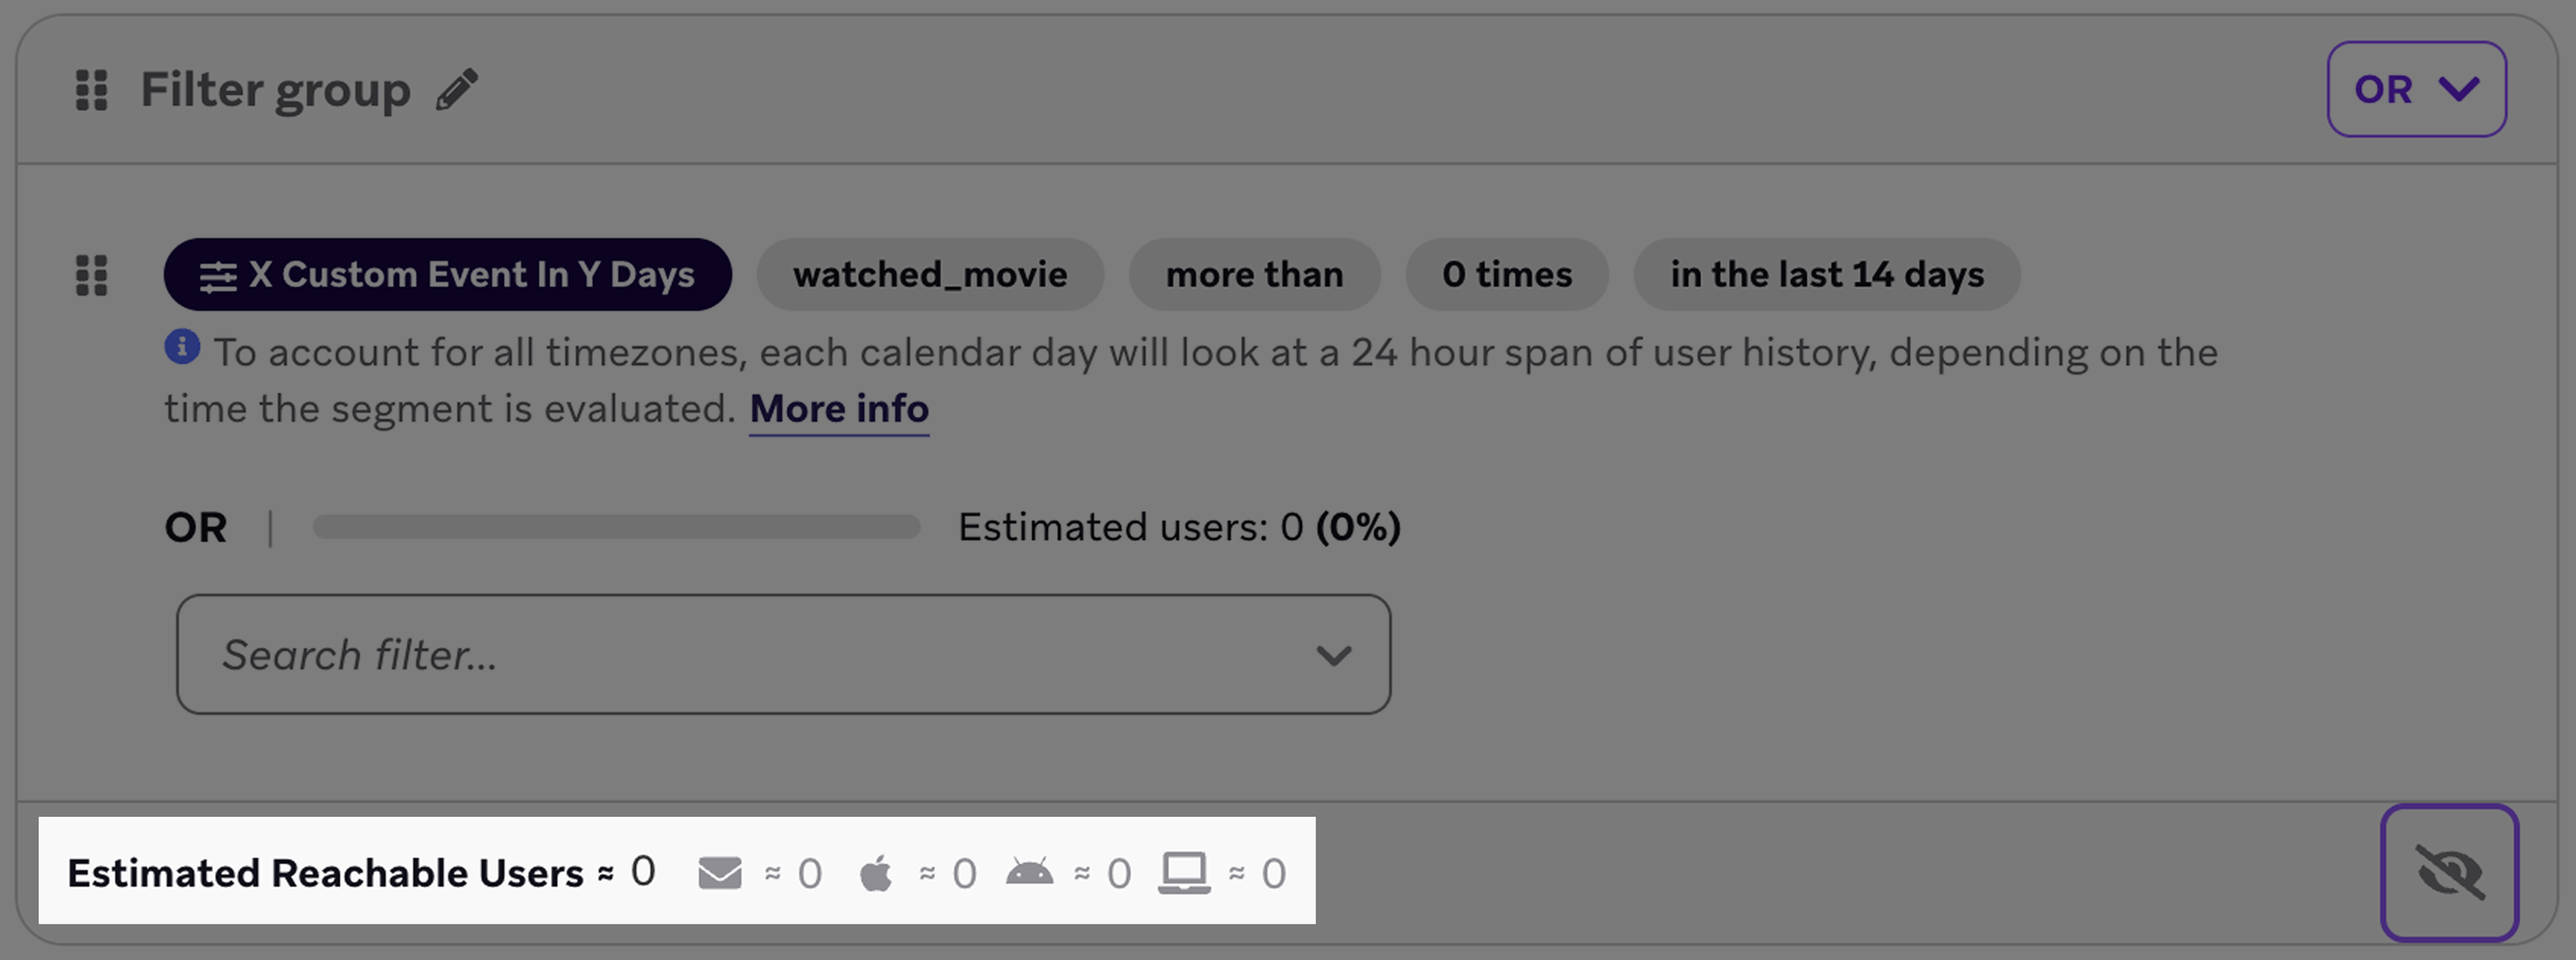Screen dimensions: 2576x960
Task: Click the drag handle next to Filter group
Action: (x=92, y=90)
